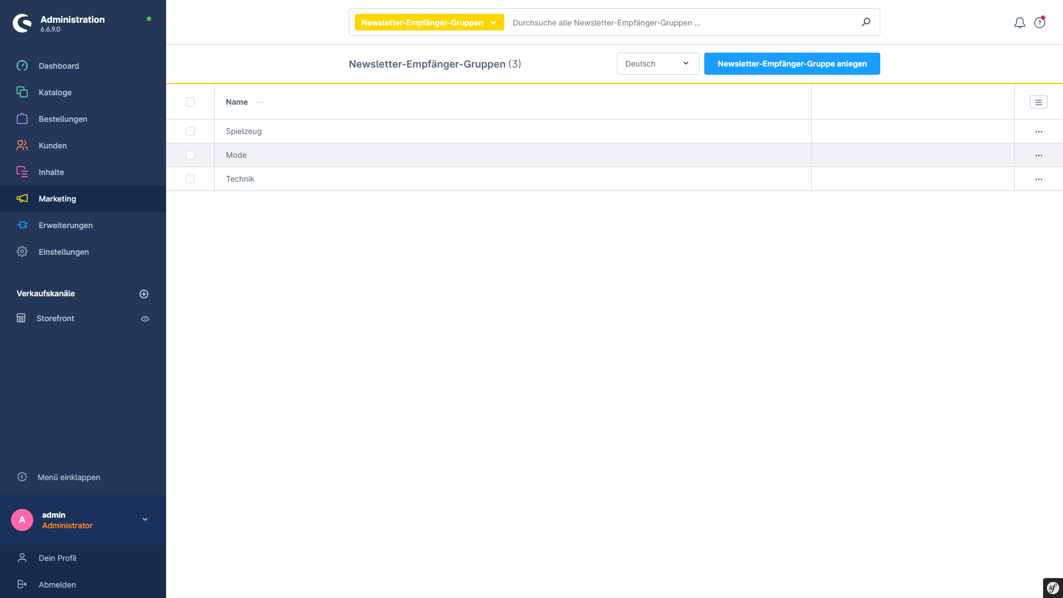Toggle the select-all header checkbox
This screenshot has height=598, width=1063.
pos(190,102)
